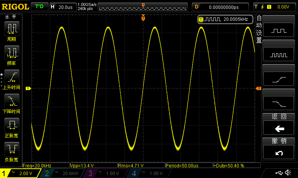Screen dimensions: 298x178
Task: Pick multi-cycle auto-setup waveform button
Action: click(x=279, y=54)
